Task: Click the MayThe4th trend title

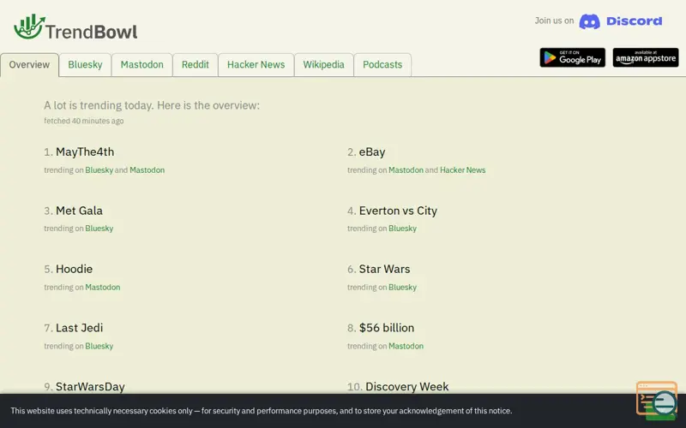Action: [85, 152]
